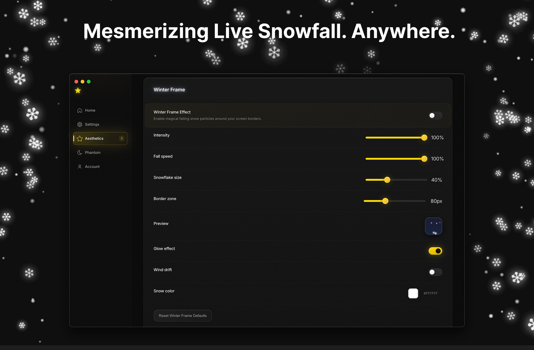Select the Home icon in the sidebar
This screenshot has width=534, height=350.
[x=79, y=110]
